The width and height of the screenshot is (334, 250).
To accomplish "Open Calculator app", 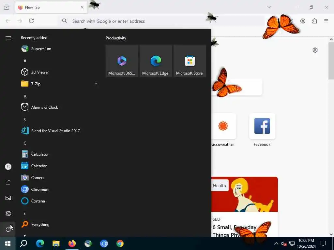I will coord(59,154).
